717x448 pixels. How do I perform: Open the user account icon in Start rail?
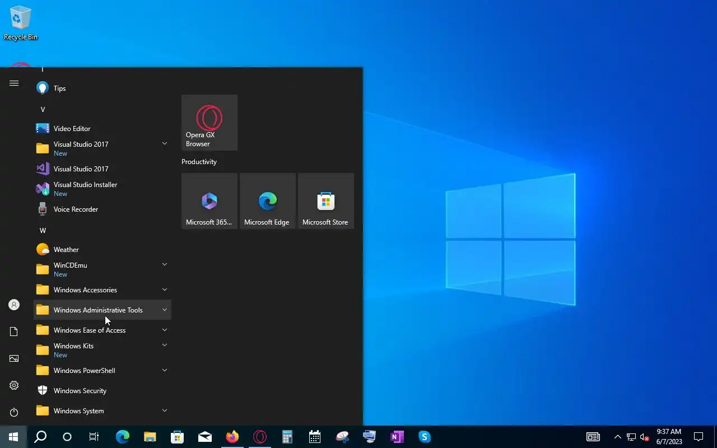[14, 305]
